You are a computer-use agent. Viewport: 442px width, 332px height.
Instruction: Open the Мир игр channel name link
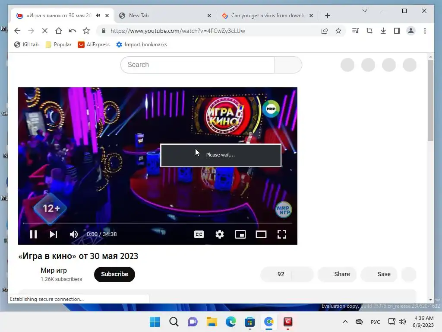[x=54, y=271]
